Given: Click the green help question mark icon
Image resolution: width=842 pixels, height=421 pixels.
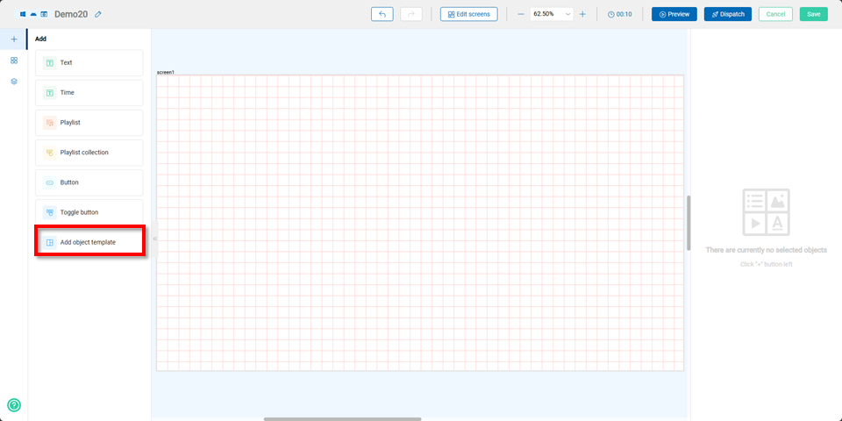Looking at the screenshot, I should [x=14, y=405].
